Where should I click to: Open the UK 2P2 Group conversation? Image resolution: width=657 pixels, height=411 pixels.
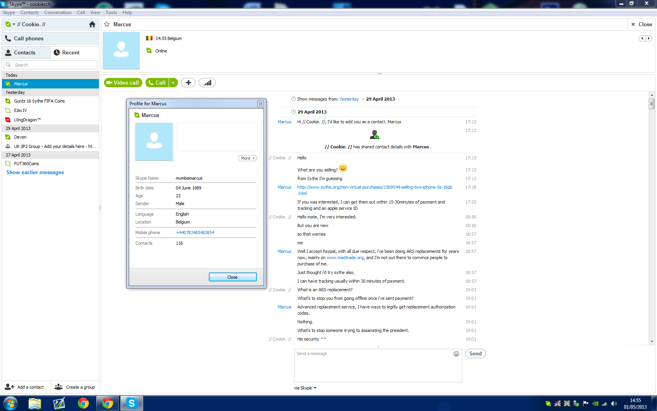click(50, 146)
